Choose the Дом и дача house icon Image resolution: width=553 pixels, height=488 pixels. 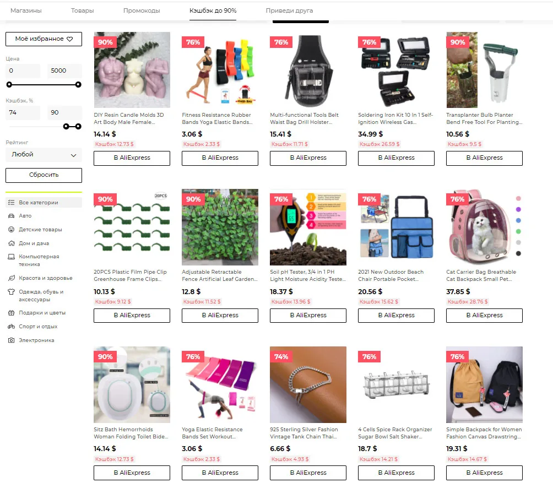(x=11, y=243)
